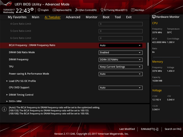Viewport: 183px width, 137px height.
Task: Launch EZ Tuning Wizard(F11)
Action: pos(114,10)
